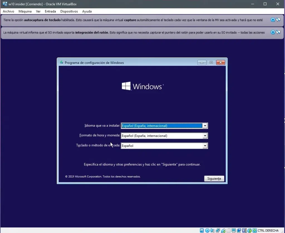Click the 'Formato de hora y moneda:' label
Screen dimensions: 285x233
(100, 135)
